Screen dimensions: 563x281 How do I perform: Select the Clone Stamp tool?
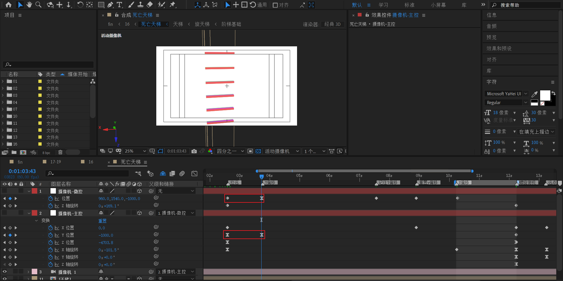pos(140,5)
